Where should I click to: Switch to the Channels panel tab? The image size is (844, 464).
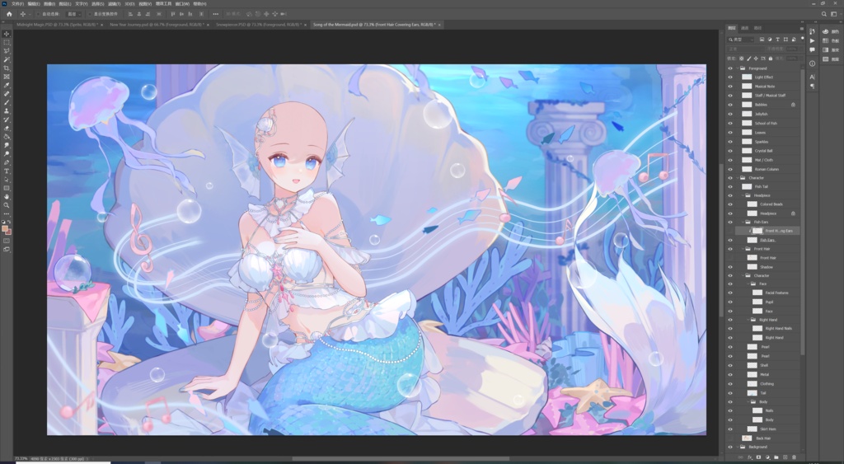(745, 28)
